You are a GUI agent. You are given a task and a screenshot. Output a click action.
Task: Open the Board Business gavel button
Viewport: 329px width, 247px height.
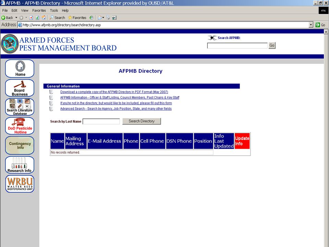pos(20,88)
